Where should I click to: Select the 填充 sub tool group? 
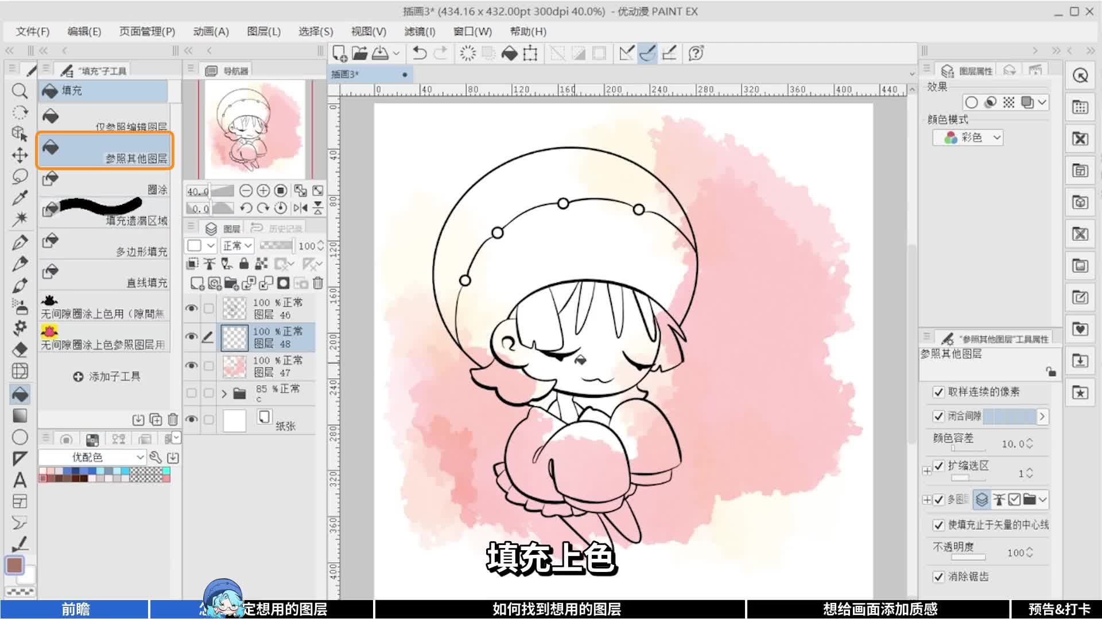(103, 91)
